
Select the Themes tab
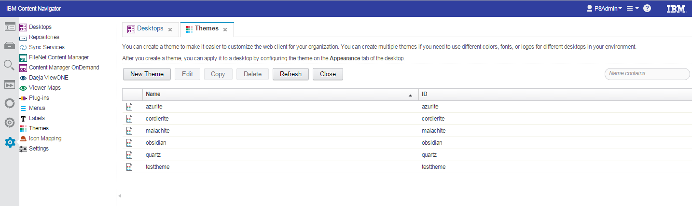[x=207, y=29]
